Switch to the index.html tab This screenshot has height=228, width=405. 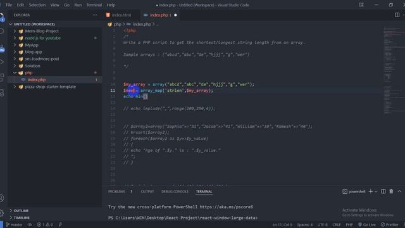[x=121, y=15]
